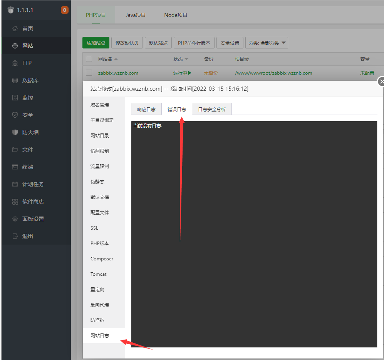This screenshot has height=360, width=384.
Task: Click the 防火墙 firewall icon
Action: coord(15,132)
